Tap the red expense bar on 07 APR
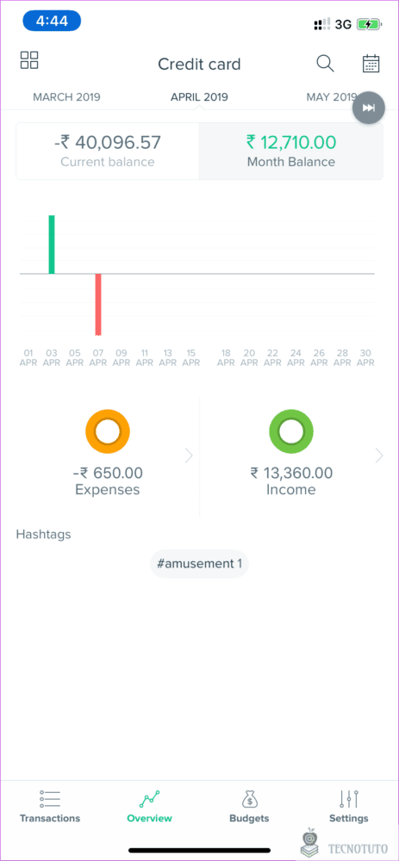399x861 pixels. [x=98, y=304]
